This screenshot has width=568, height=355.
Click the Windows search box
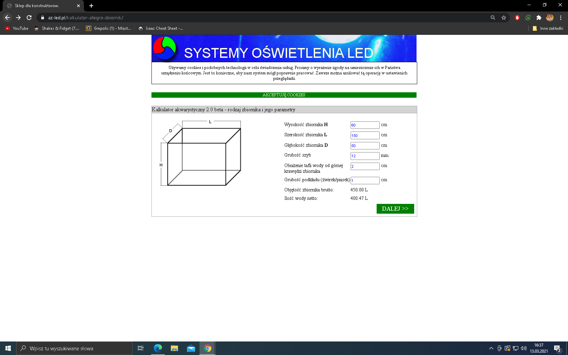74,348
